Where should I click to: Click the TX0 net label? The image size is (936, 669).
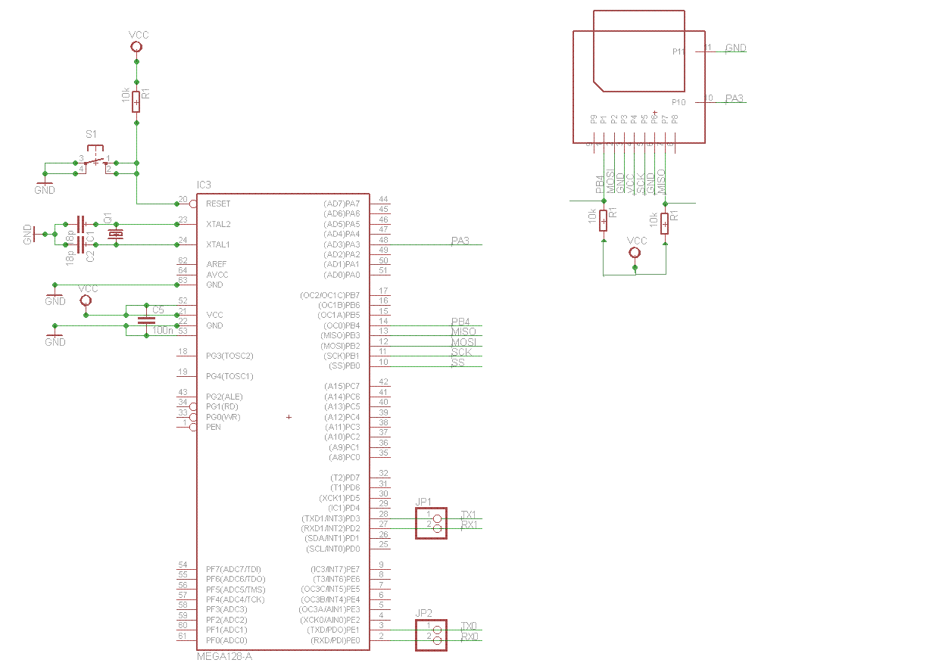(470, 626)
